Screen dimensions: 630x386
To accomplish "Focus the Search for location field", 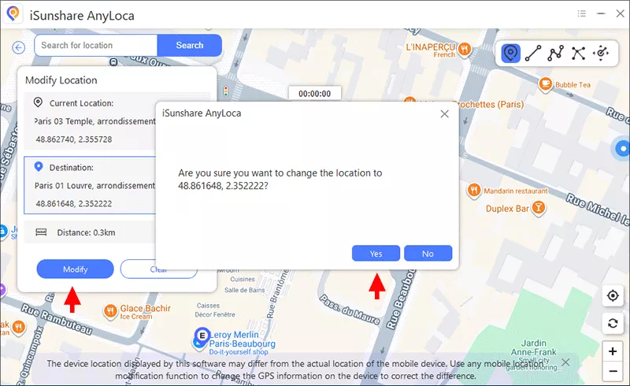I will [96, 45].
